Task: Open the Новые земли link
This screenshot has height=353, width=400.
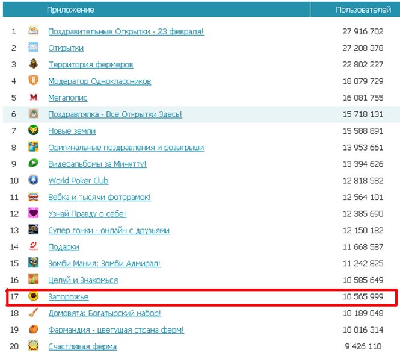Action: click(72, 131)
